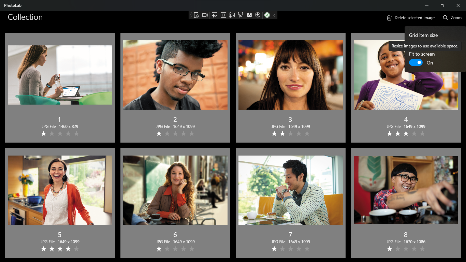Screen dimensions: 466x262
Task: Toggle display layout adorners square icon
Action: coord(223,15)
